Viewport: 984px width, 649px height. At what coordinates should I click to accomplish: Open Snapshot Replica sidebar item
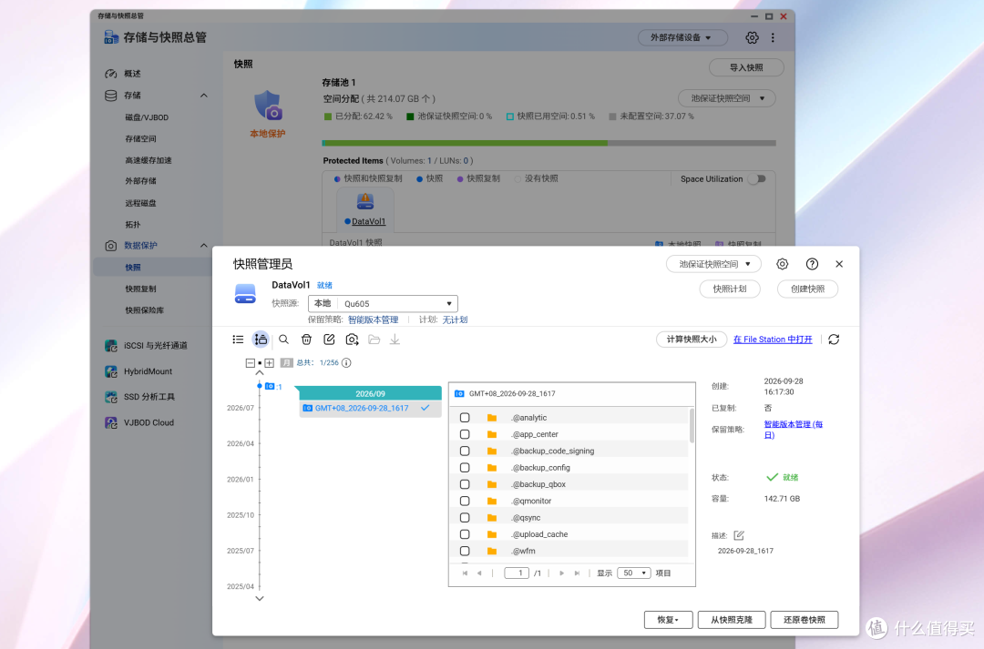140,289
